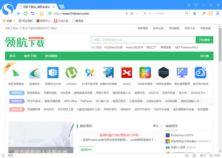
Task: Click the Sogou browser logo icon
Action: click(8, 9)
